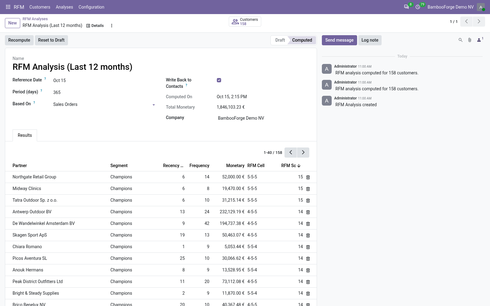Viewport: 490px width, 306px height.
Task: Select the Results tab
Action: pos(25,135)
